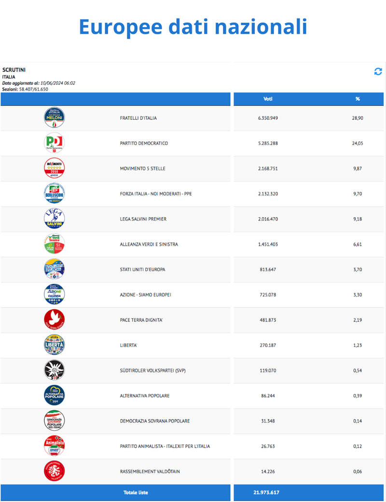Click the percentage 24,05
This screenshot has height=502, width=386.
click(358, 143)
